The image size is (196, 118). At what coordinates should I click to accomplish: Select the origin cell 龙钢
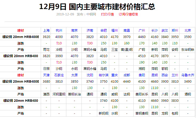pos(165,113)
